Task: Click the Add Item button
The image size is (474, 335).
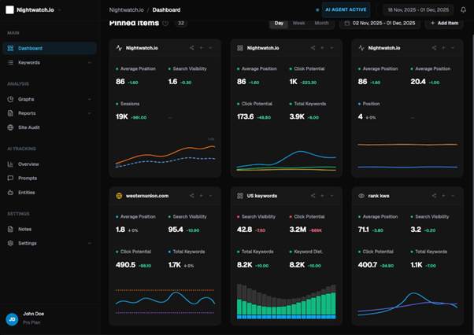Action: (444, 24)
